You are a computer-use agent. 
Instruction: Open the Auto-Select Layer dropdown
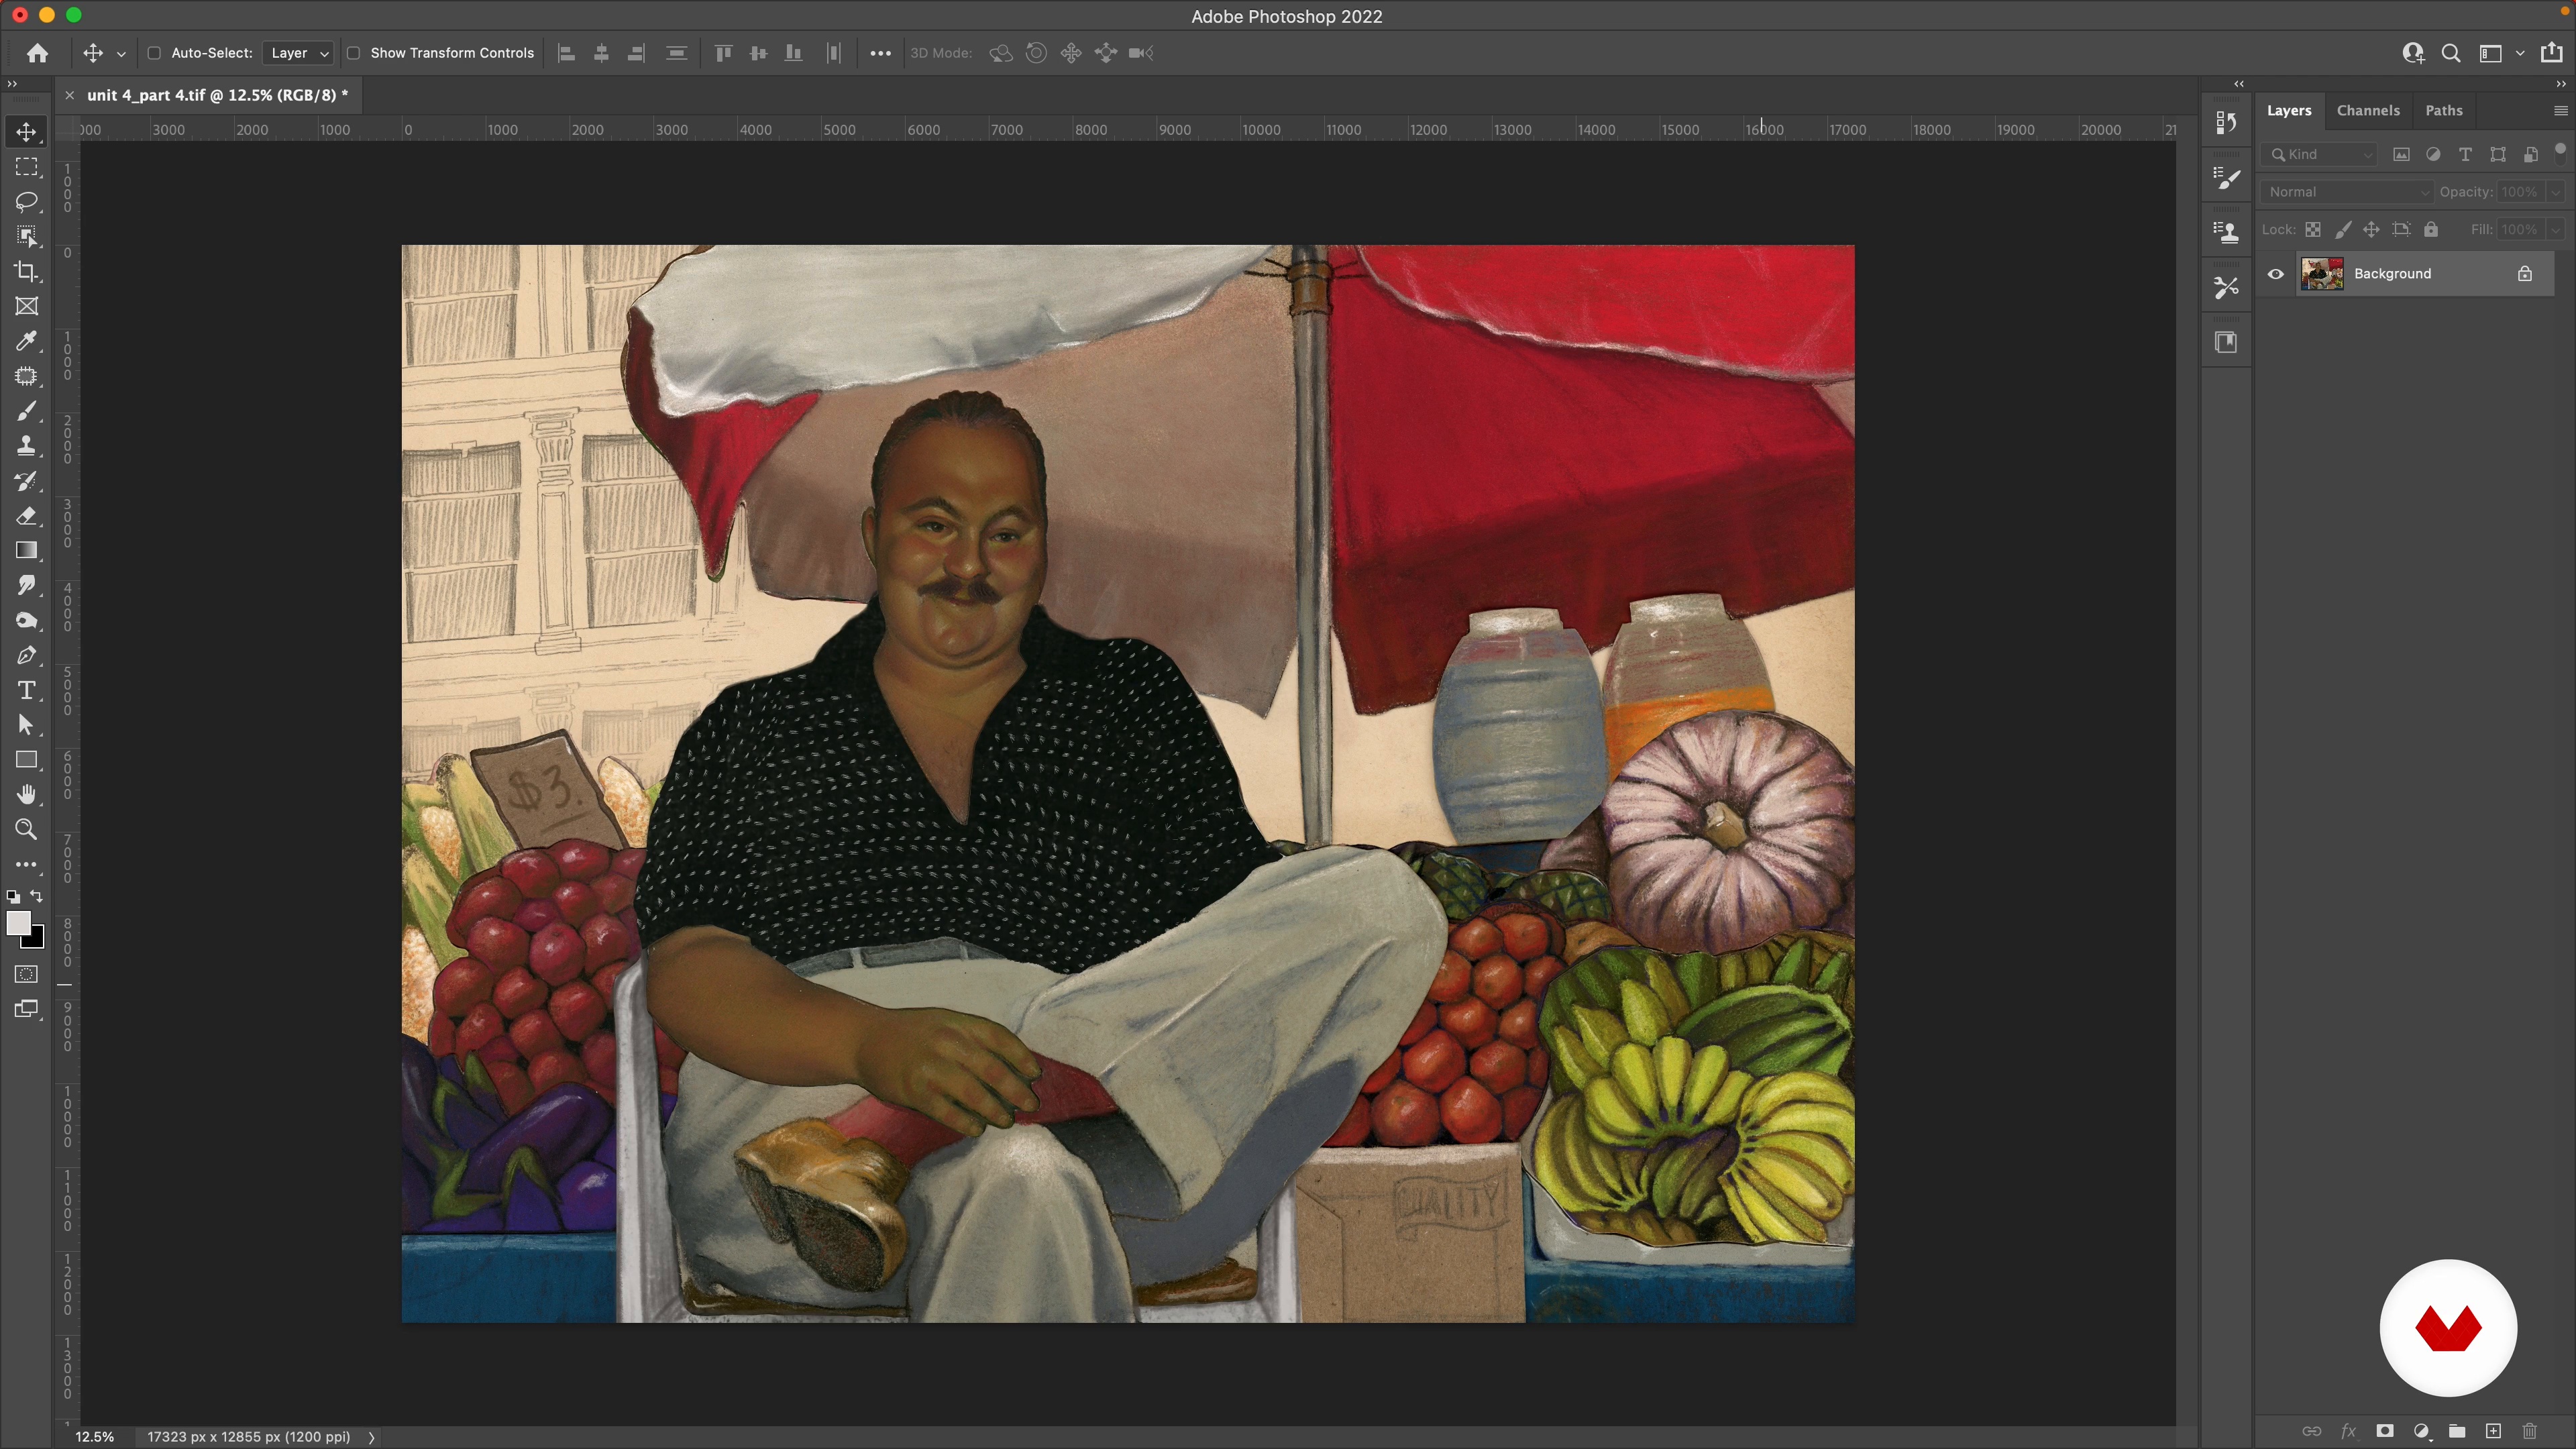click(x=298, y=53)
